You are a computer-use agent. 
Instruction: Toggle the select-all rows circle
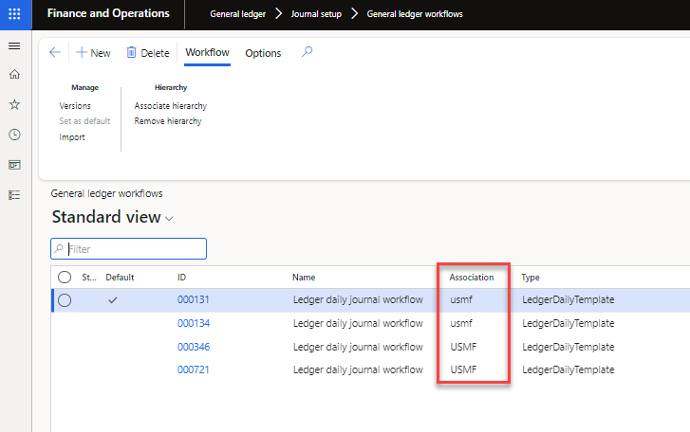[65, 277]
